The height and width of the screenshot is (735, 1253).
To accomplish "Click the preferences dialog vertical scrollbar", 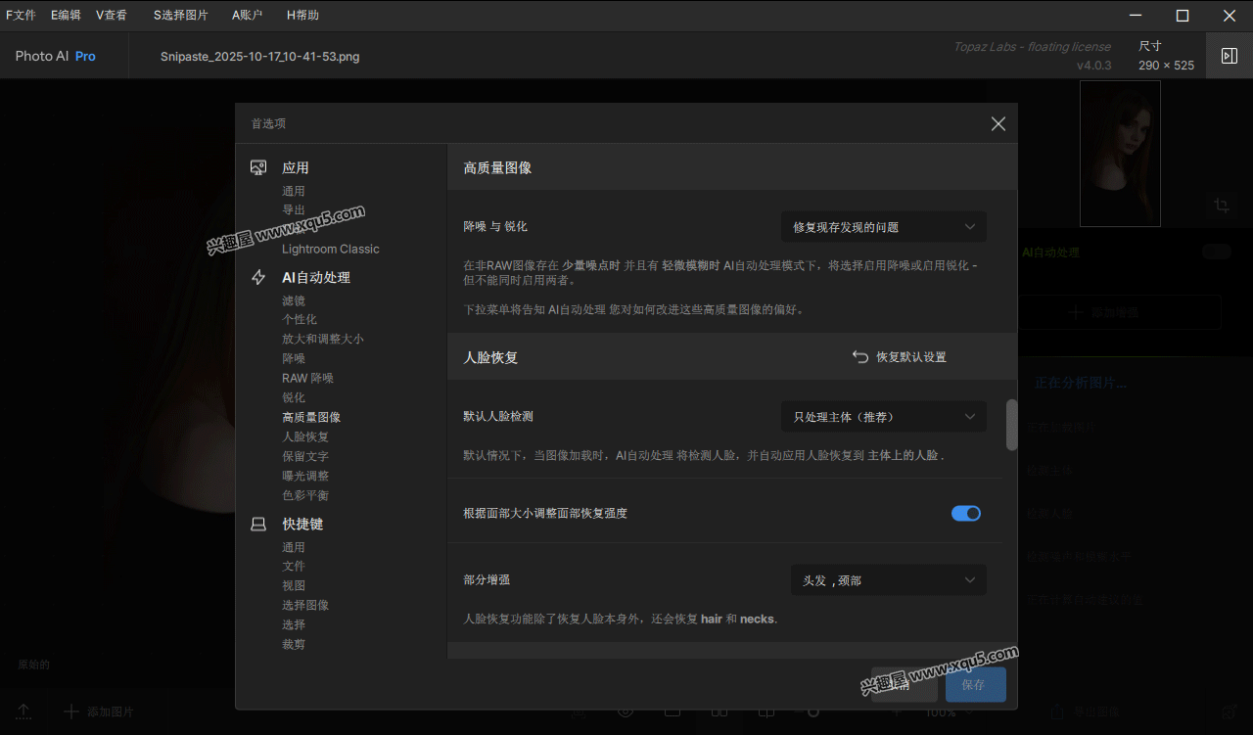I will tap(1011, 424).
